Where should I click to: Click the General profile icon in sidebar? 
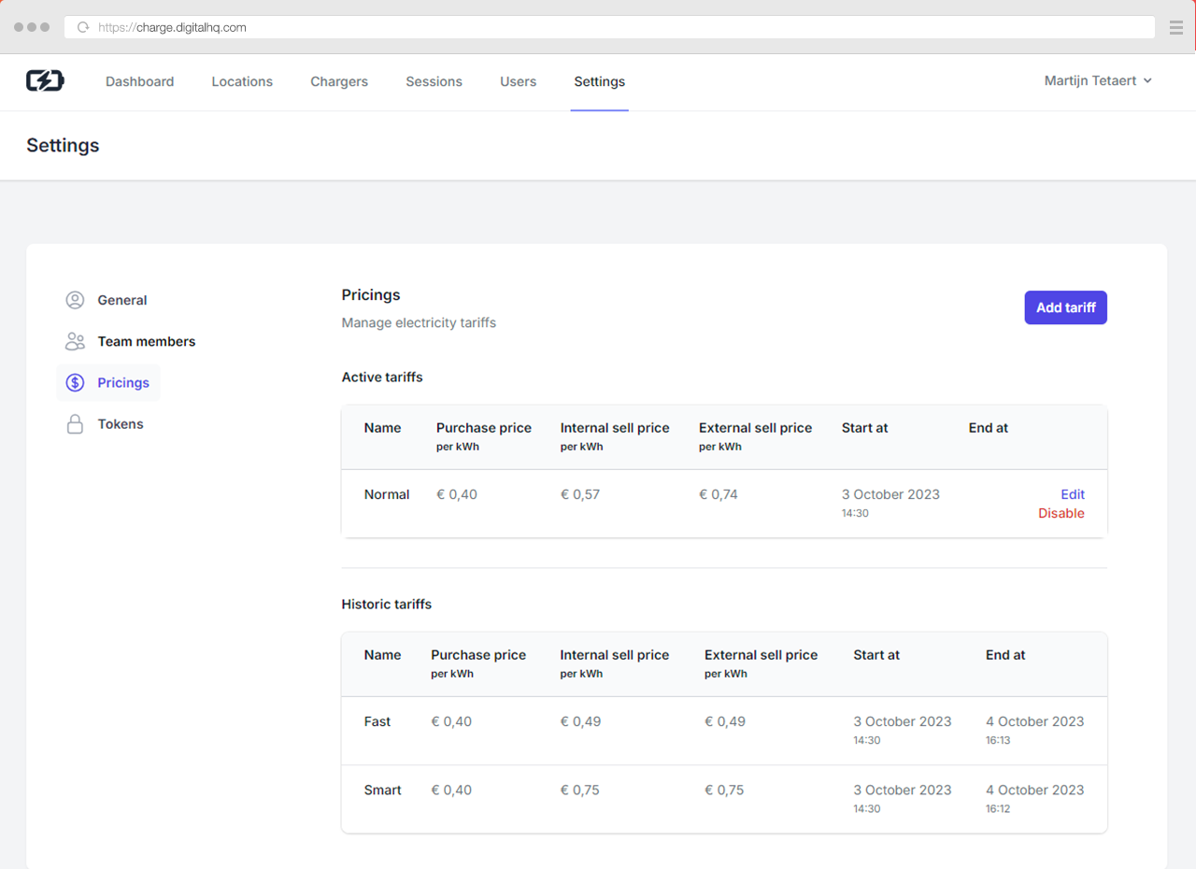[75, 300]
